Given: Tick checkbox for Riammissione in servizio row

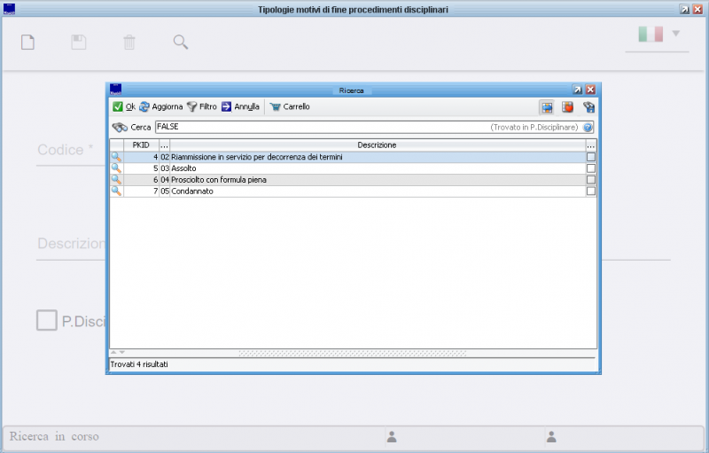Looking at the screenshot, I should [x=590, y=157].
